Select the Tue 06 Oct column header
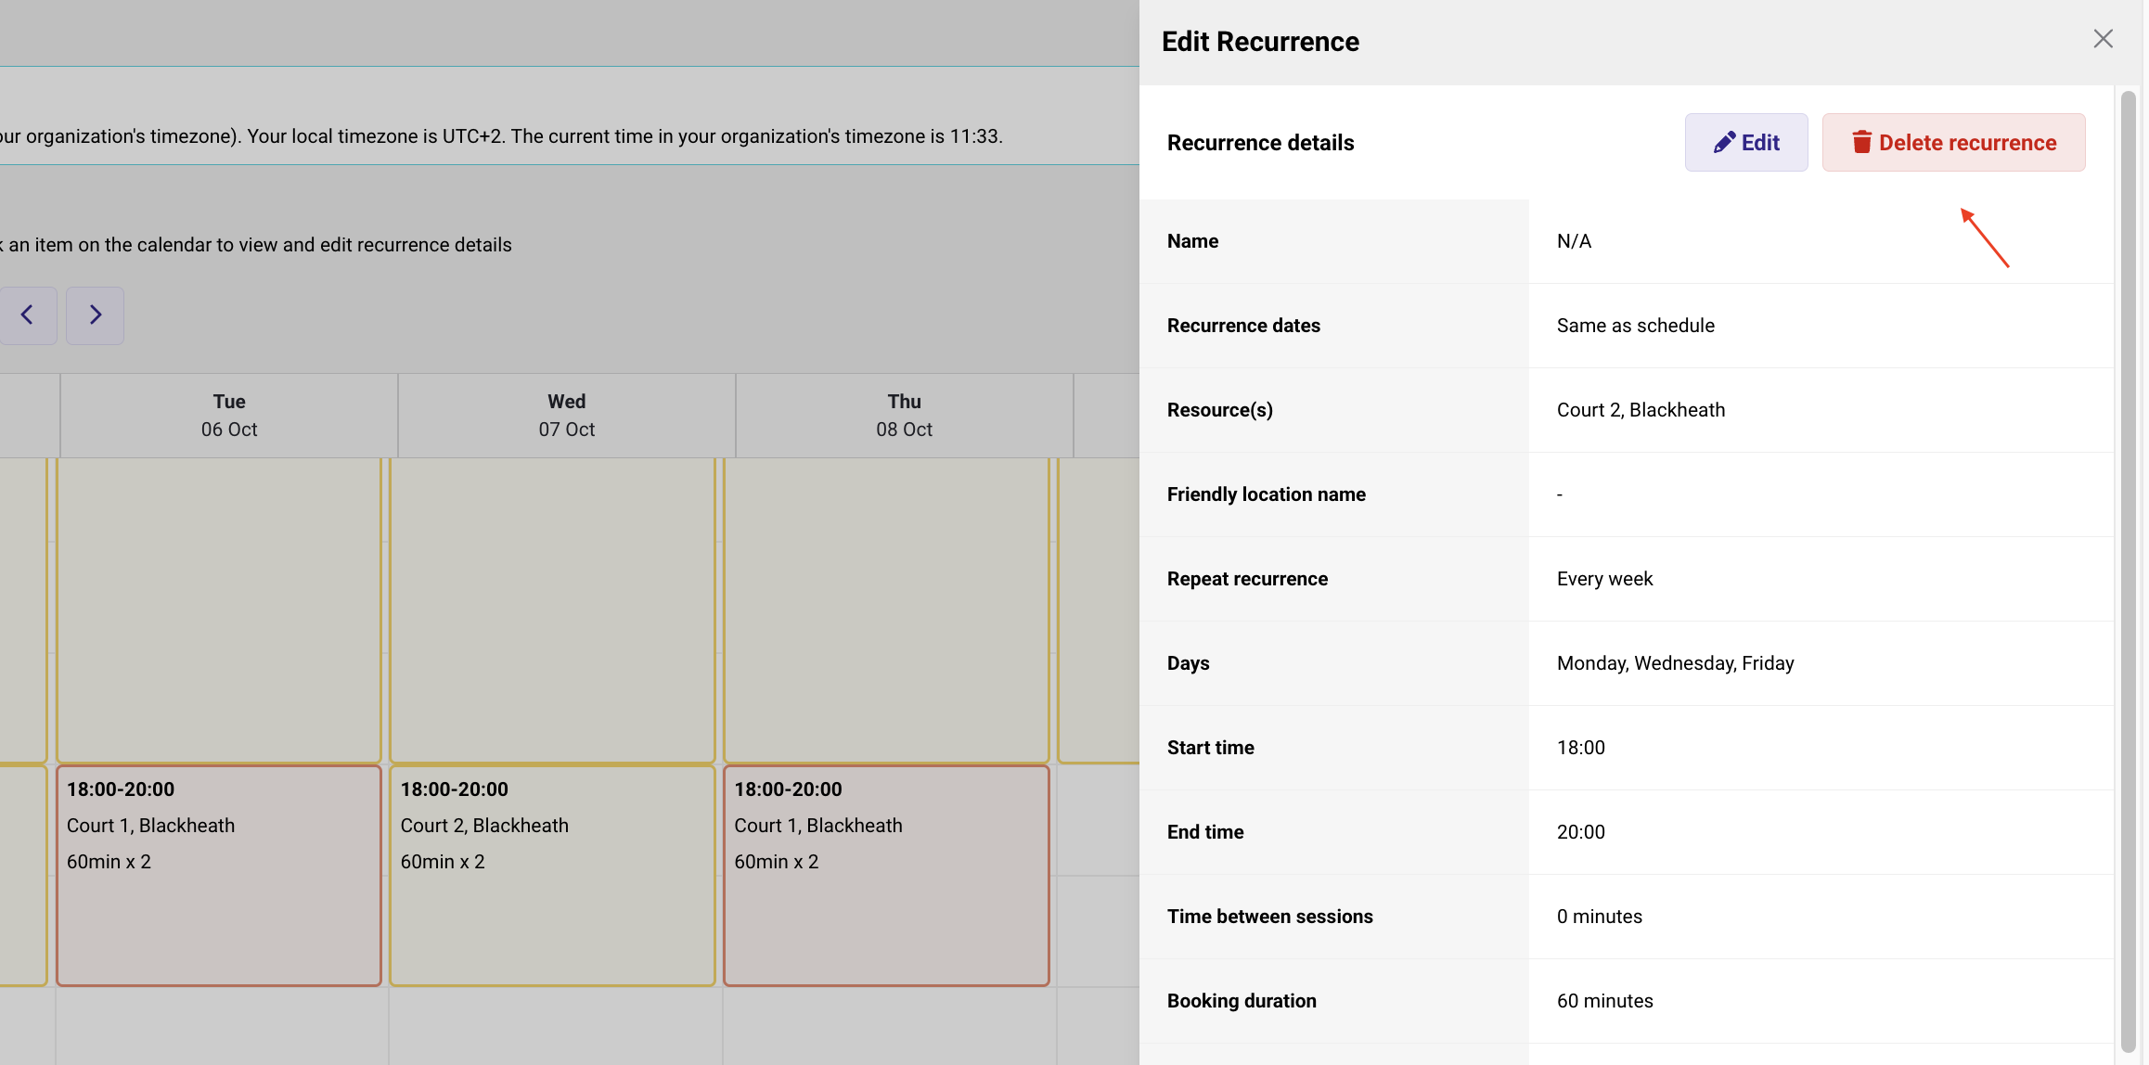The image size is (2149, 1065). 229,416
